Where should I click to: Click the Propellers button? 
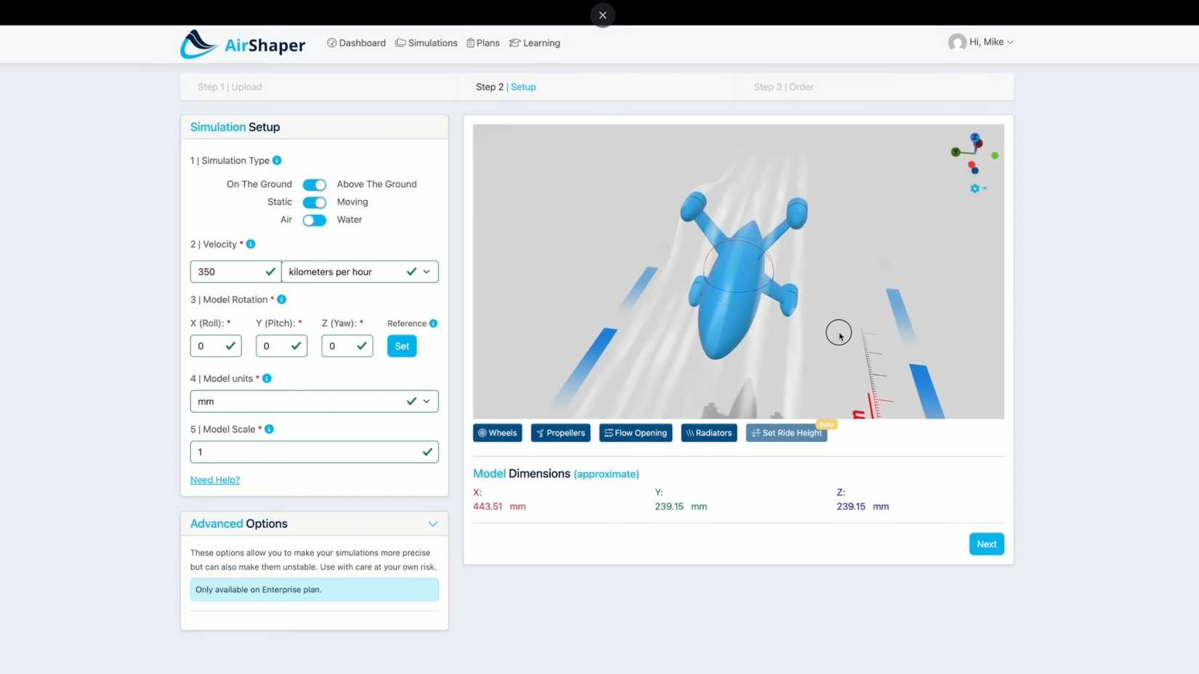[560, 433]
